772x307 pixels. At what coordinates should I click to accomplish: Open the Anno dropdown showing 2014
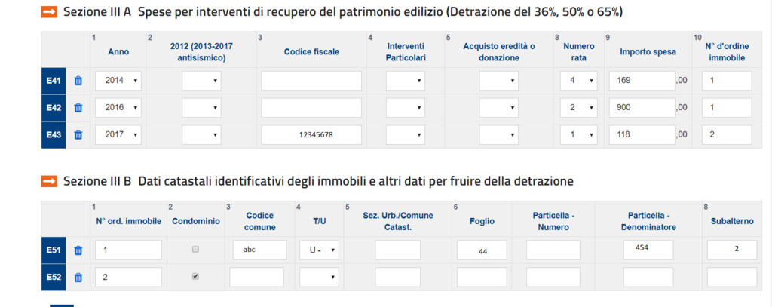point(118,81)
